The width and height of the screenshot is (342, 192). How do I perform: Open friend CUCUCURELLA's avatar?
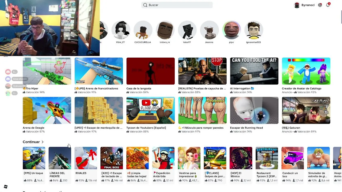tap(143, 30)
